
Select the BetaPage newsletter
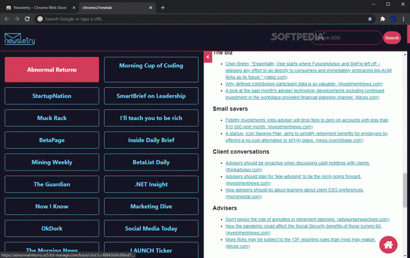(52, 140)
